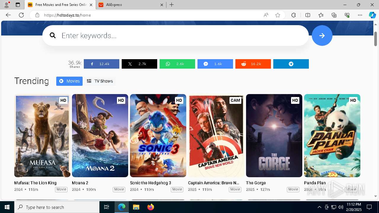Open Split screen icon
Viewport: 379px width, 213px height.
click(308, 15)
